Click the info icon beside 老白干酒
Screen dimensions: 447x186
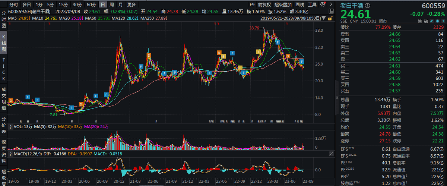(x=368, y=6)
